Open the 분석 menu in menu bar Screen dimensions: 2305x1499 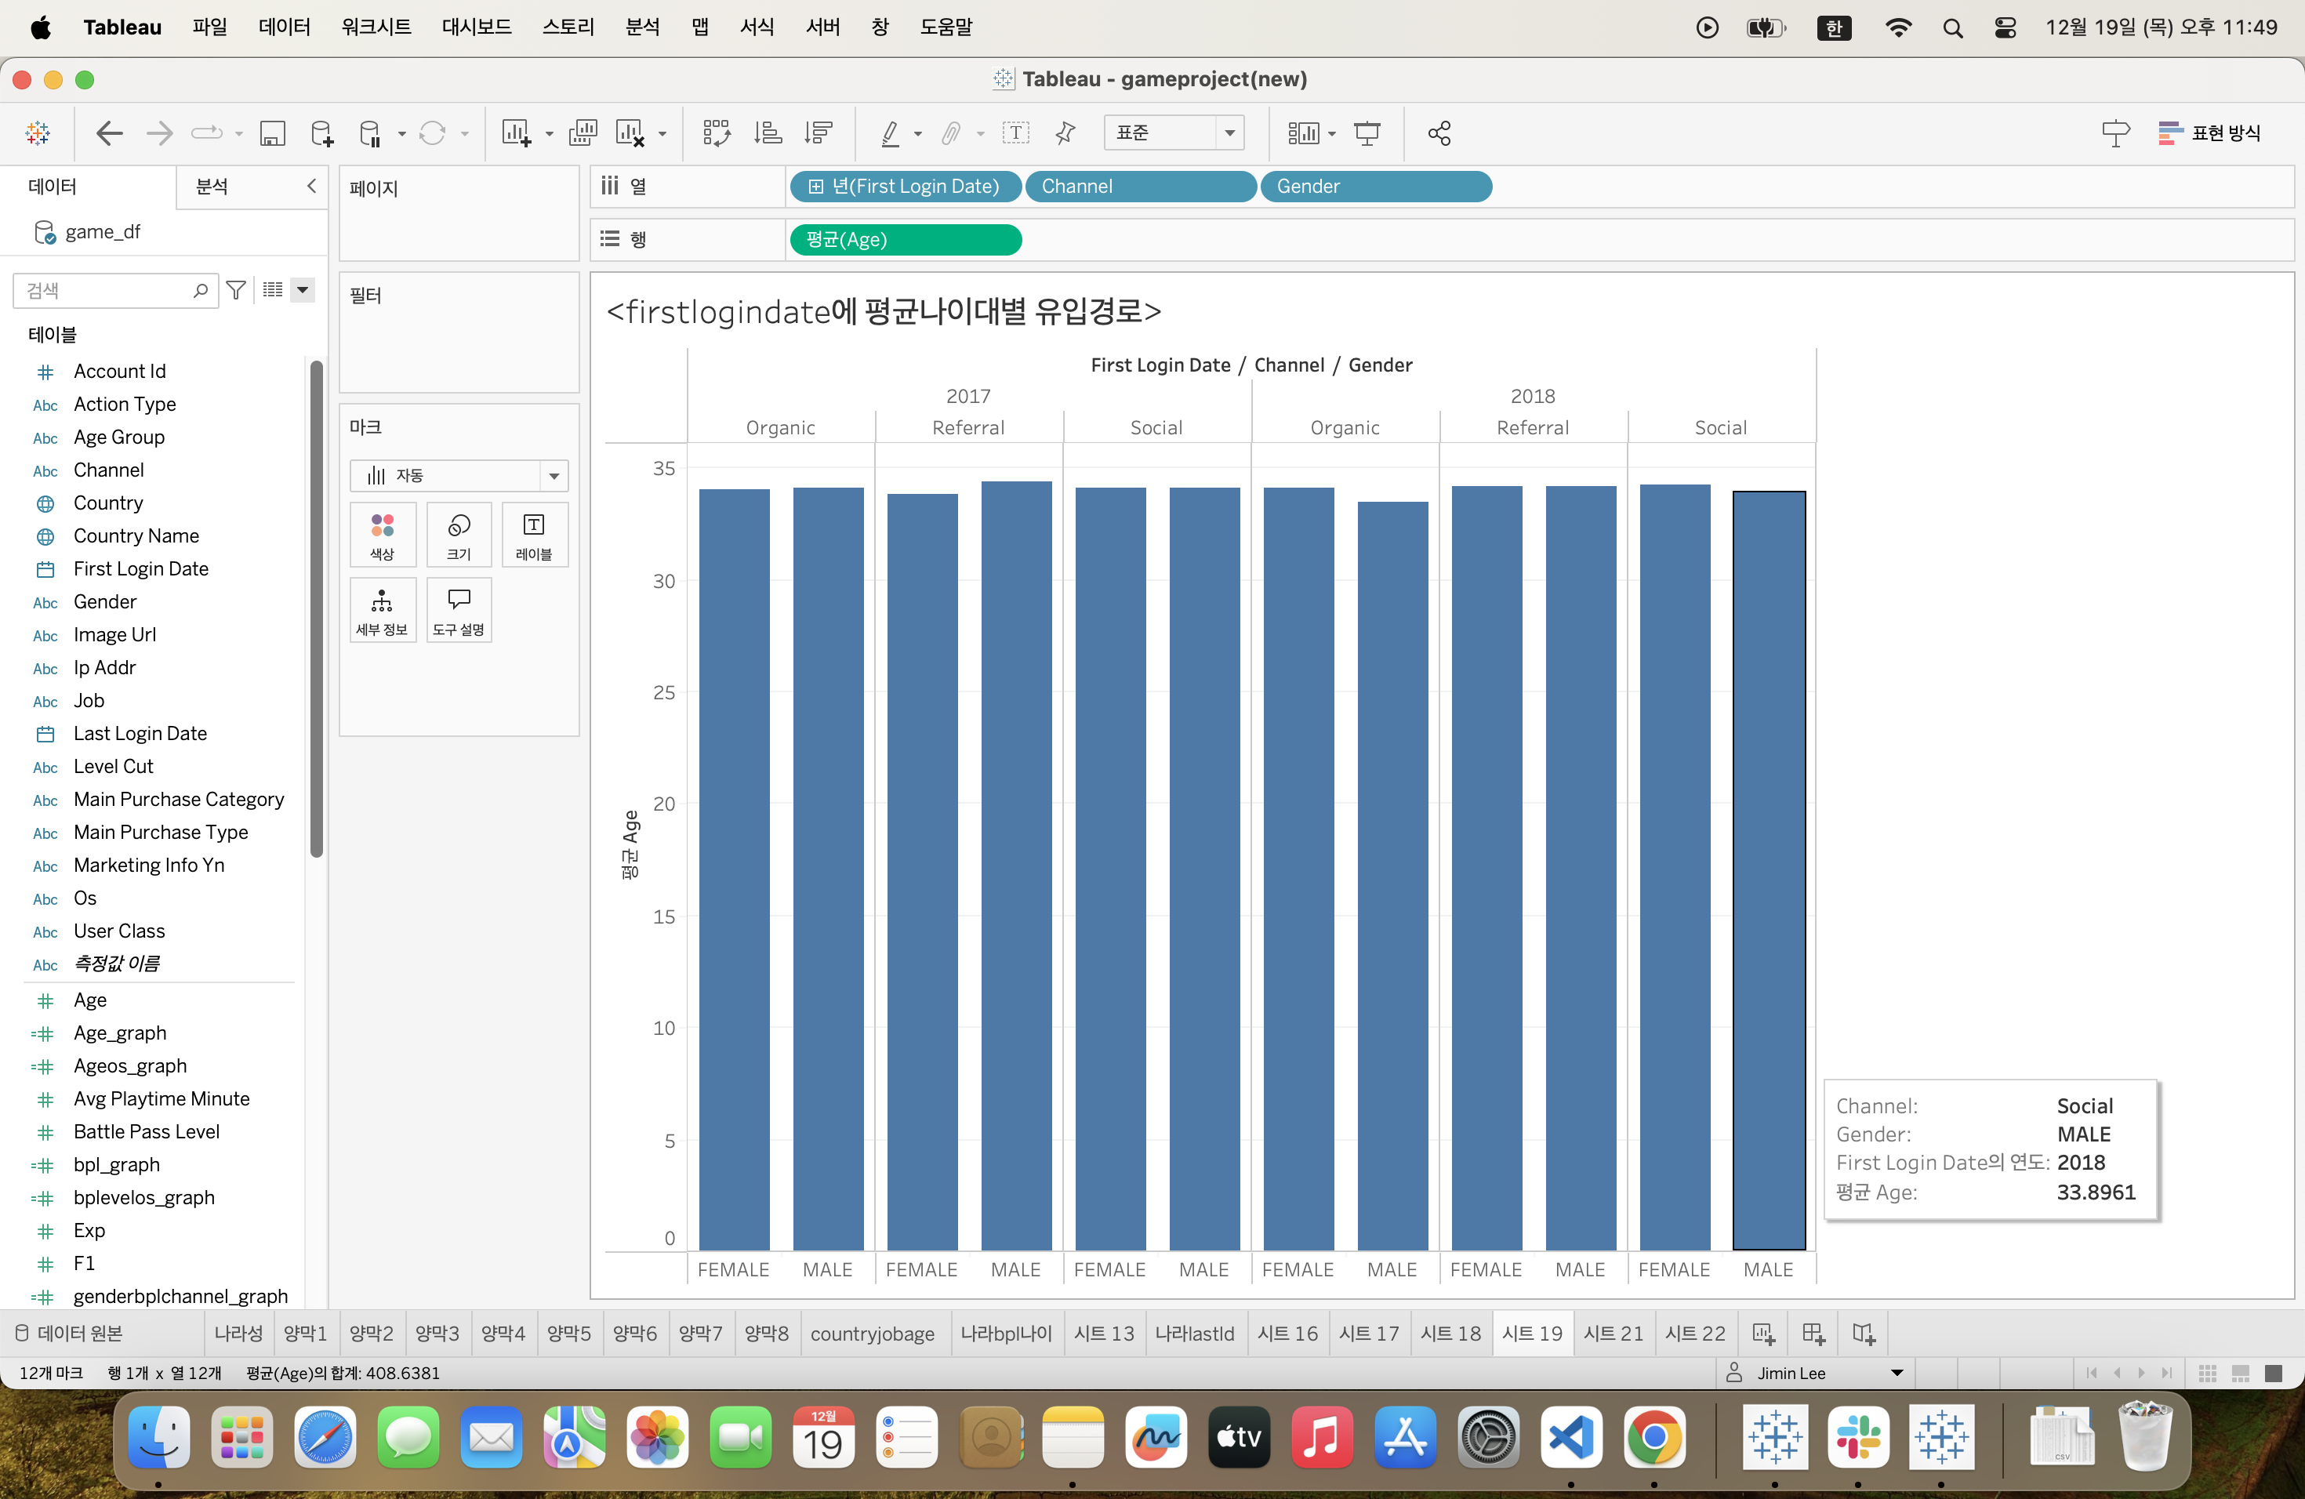(x=642, y=27)
